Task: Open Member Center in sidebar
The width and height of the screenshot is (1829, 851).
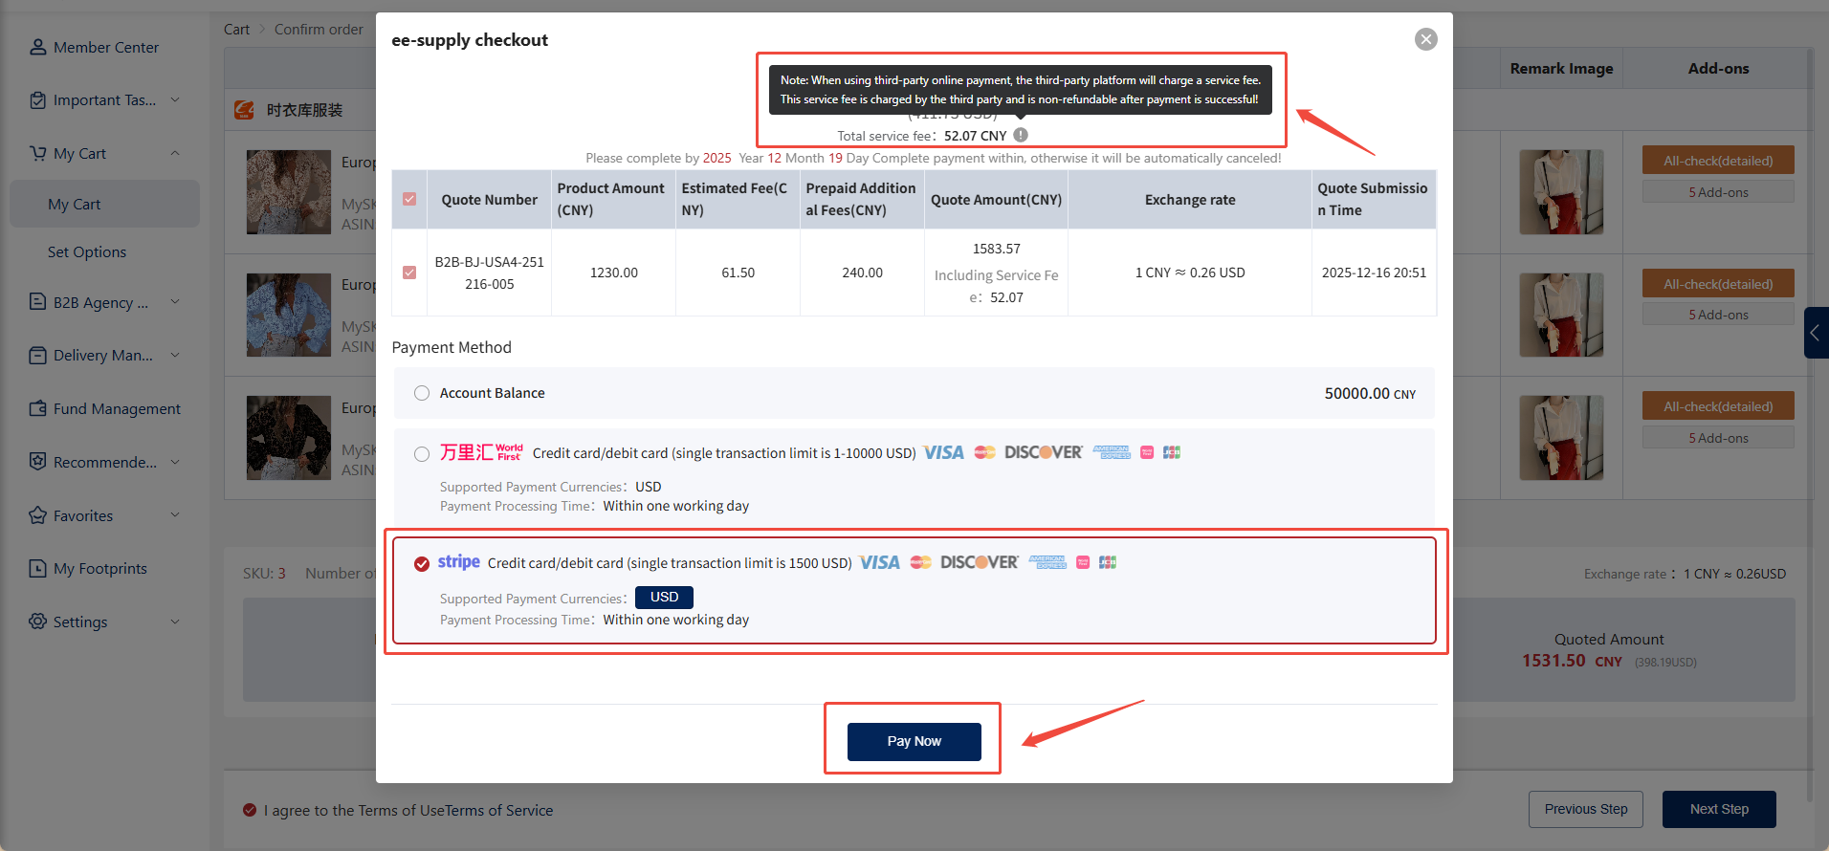Action: coord(105,47)
